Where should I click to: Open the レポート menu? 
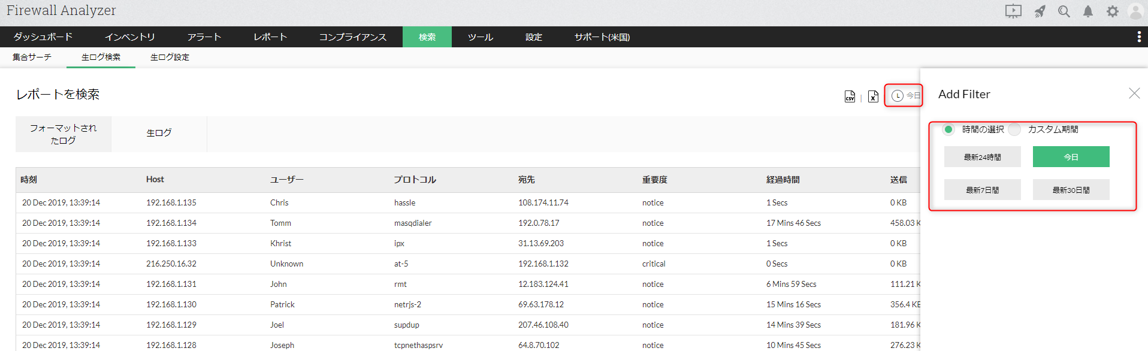270,37
